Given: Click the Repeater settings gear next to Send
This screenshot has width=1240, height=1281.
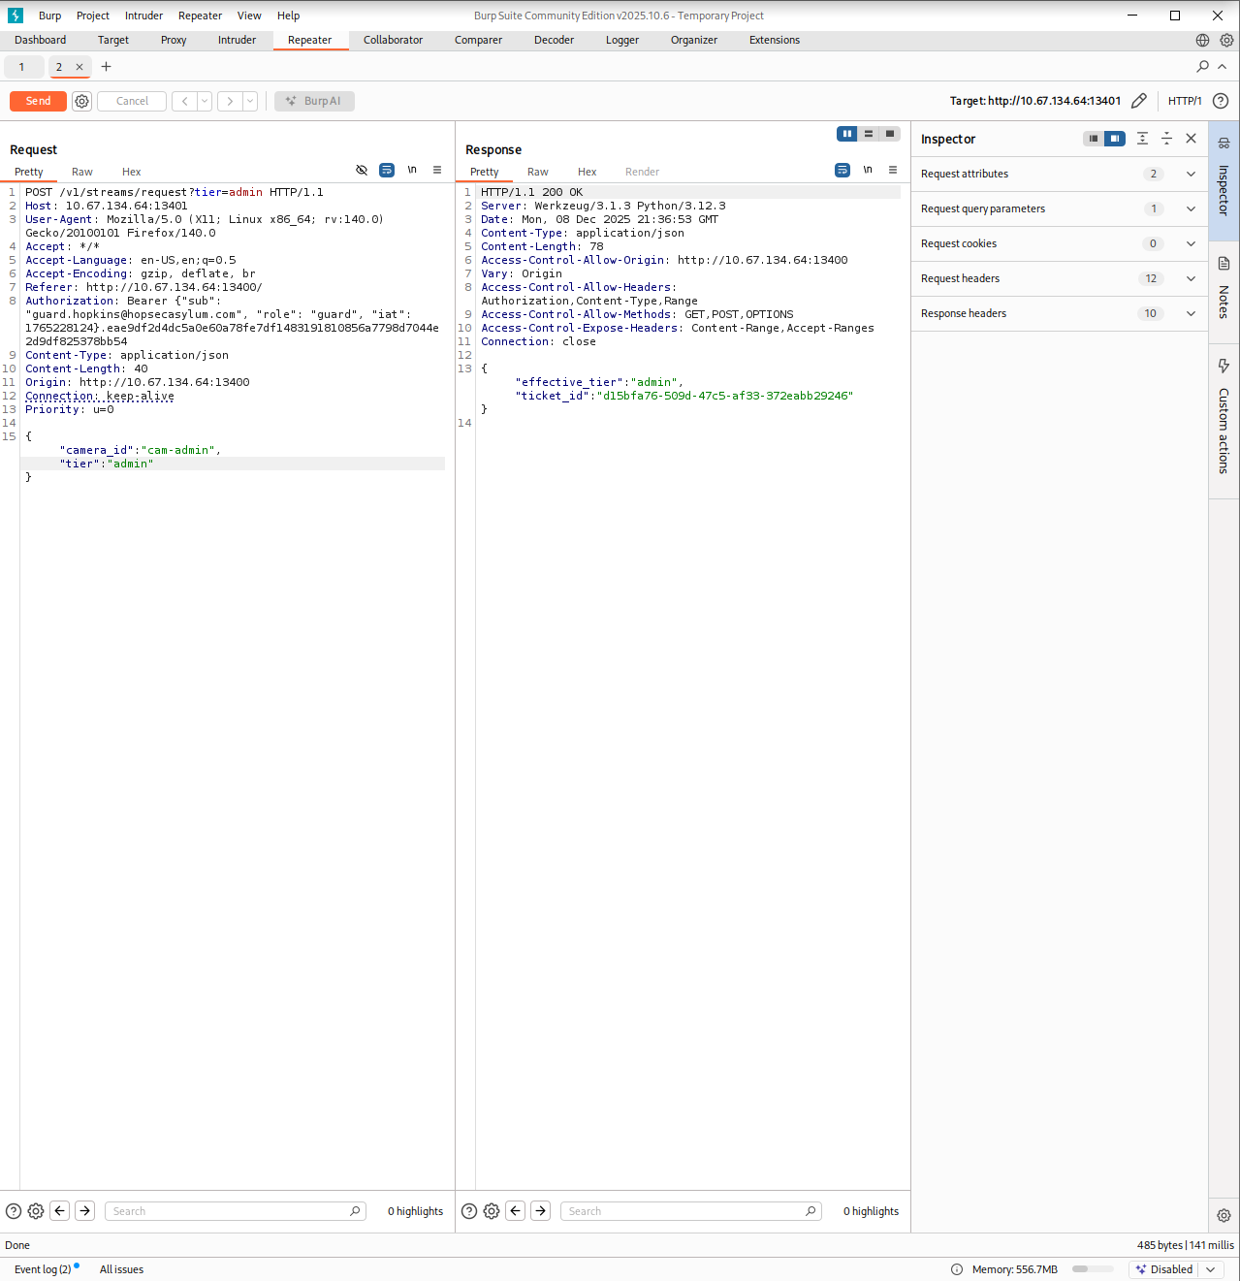Looking at the screenshot, I should pyautogui.click(x=82, y=101).
